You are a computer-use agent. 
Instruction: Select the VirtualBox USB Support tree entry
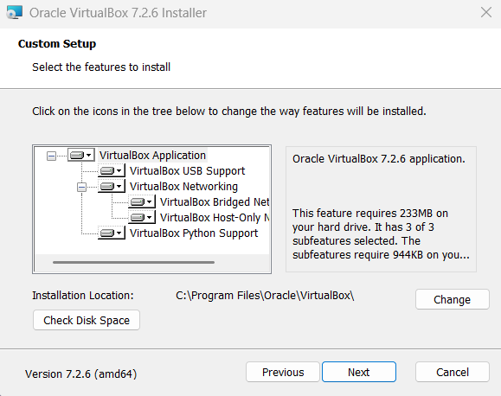[187, 171]
